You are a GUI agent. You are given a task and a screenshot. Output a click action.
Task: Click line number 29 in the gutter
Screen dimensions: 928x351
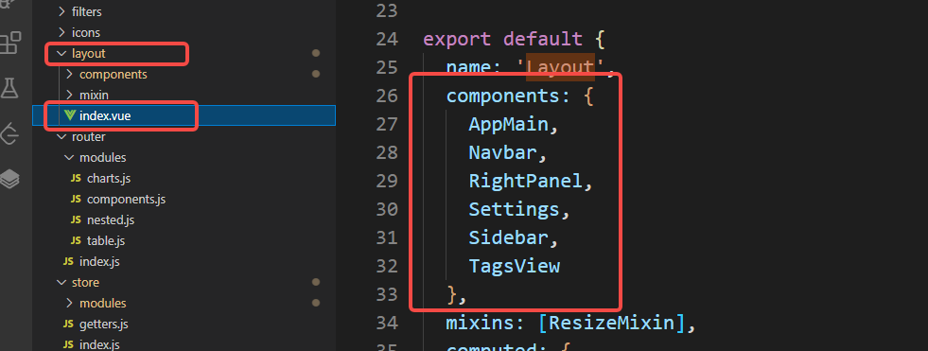tap(387, 181)
